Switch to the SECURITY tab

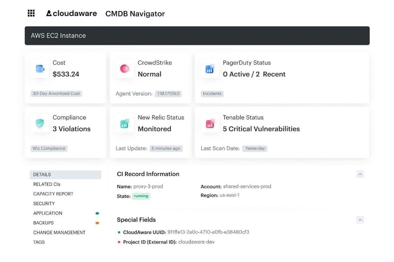pyautogui.click(x=43, y=204)
